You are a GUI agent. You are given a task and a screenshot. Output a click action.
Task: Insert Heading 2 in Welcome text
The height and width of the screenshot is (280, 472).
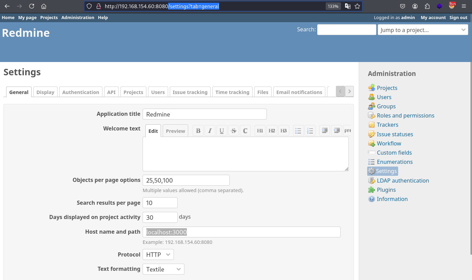click(272, 131)
